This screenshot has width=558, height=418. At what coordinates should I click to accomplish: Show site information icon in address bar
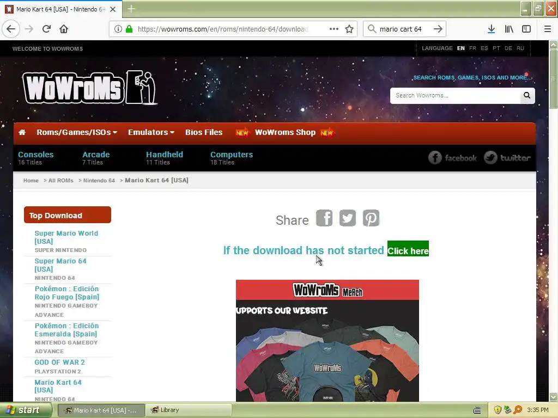point(118,29)
